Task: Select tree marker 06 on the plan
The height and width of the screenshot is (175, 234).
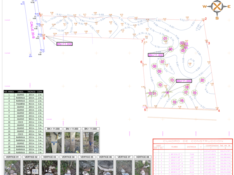Action: pyautogui.click(x=170, y=49)
